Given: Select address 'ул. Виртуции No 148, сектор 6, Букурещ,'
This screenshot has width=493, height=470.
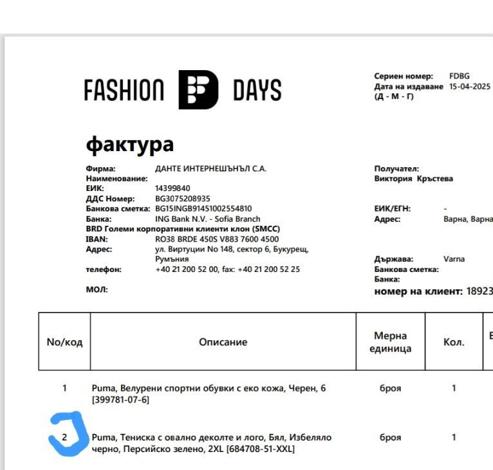Looking at the screenshot, I should (x=232, y=249).
